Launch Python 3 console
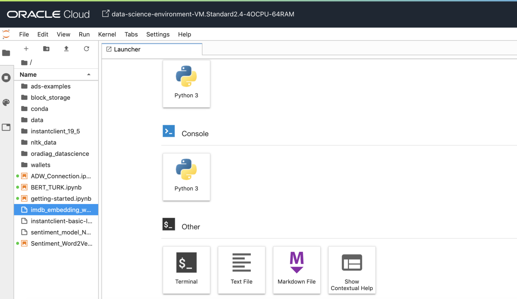The width and height of the screenshot is (517, 299). 186,177
